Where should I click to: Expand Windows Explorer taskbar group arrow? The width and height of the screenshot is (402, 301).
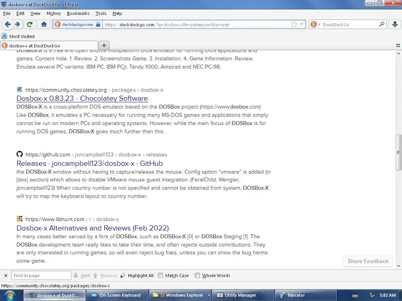pyautogui.click(x=209, y=295)
